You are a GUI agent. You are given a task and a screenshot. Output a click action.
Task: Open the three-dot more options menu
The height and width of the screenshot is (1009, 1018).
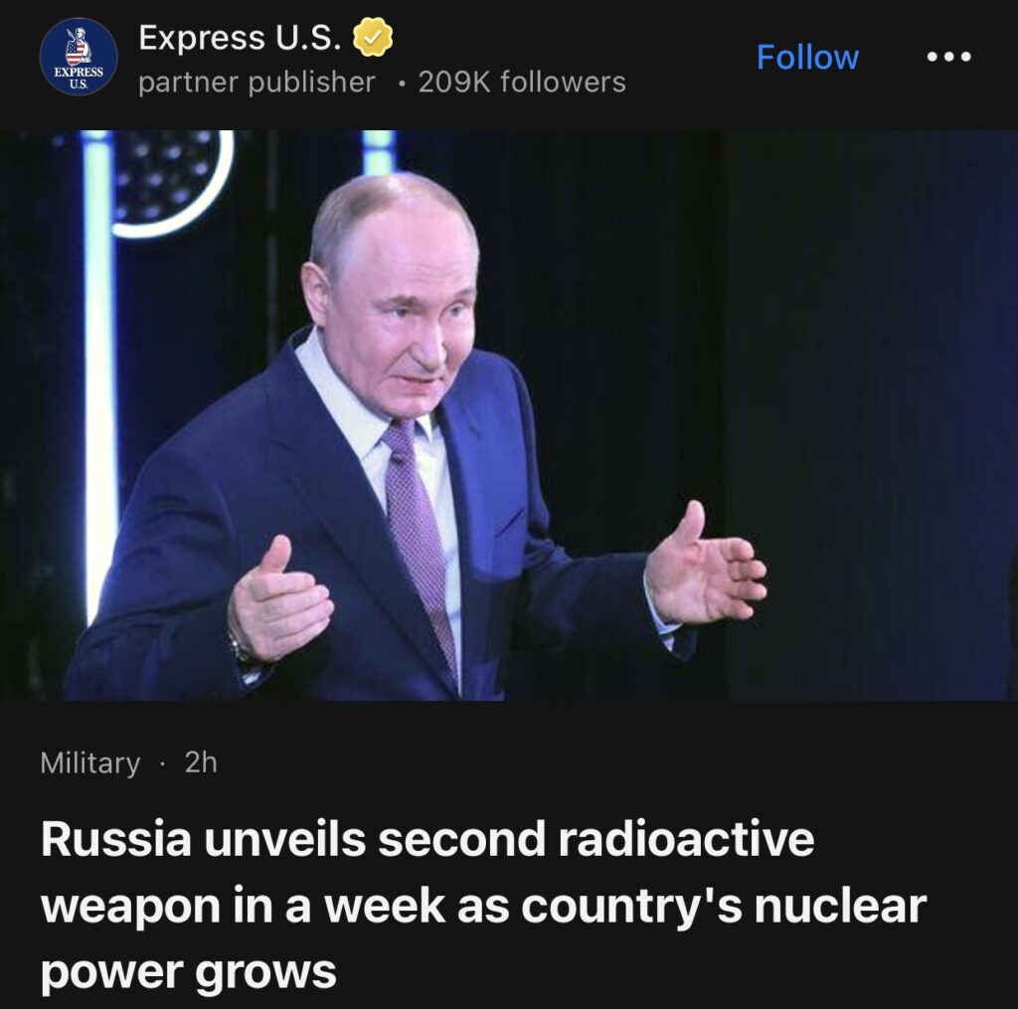948,57
